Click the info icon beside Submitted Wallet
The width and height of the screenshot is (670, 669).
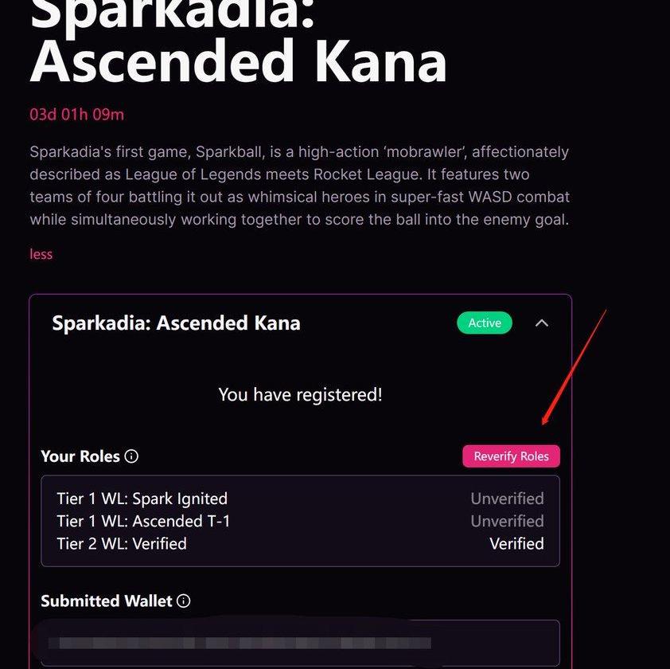[x=184, y=601]
